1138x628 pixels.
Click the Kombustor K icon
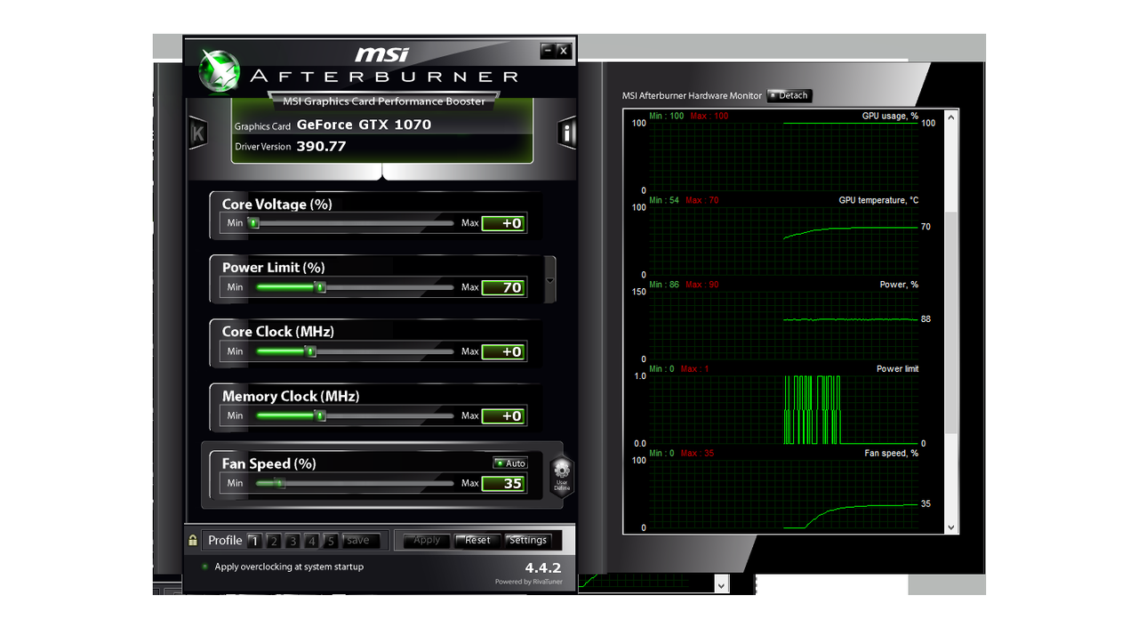coord(197,133)
